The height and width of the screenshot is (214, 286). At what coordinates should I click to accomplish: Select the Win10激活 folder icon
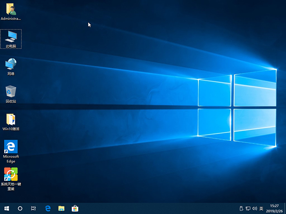(11, 122)
